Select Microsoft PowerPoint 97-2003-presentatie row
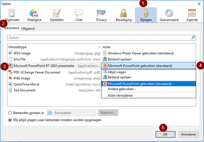 pyautogui.click(x=54, y=66)
